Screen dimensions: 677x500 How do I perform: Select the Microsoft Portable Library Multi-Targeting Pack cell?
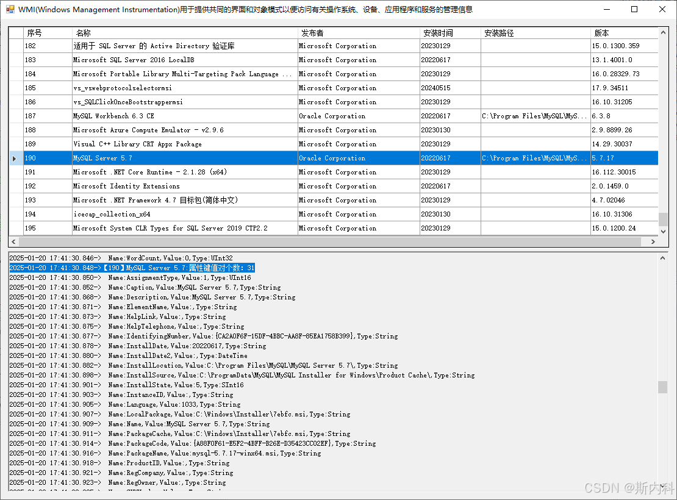(185, 74)
